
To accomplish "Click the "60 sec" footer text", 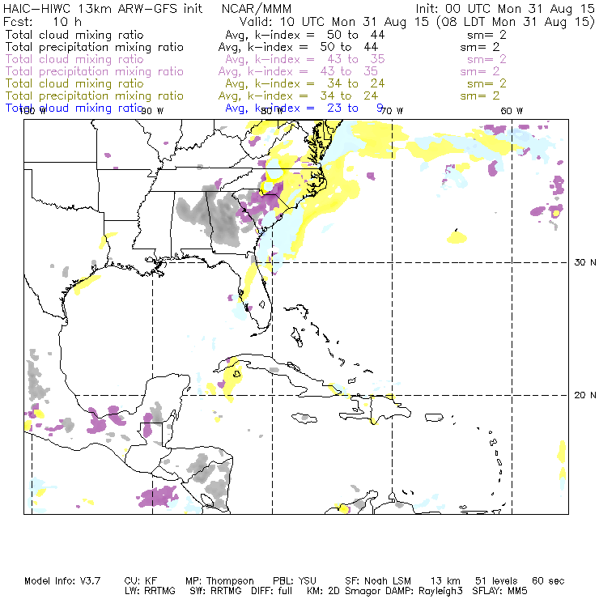I will (548, 581).
